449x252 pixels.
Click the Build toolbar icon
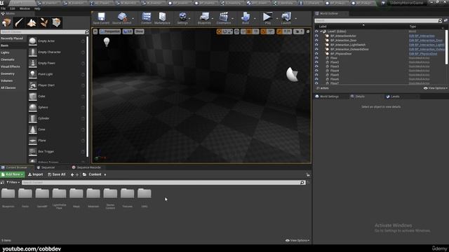246,17
